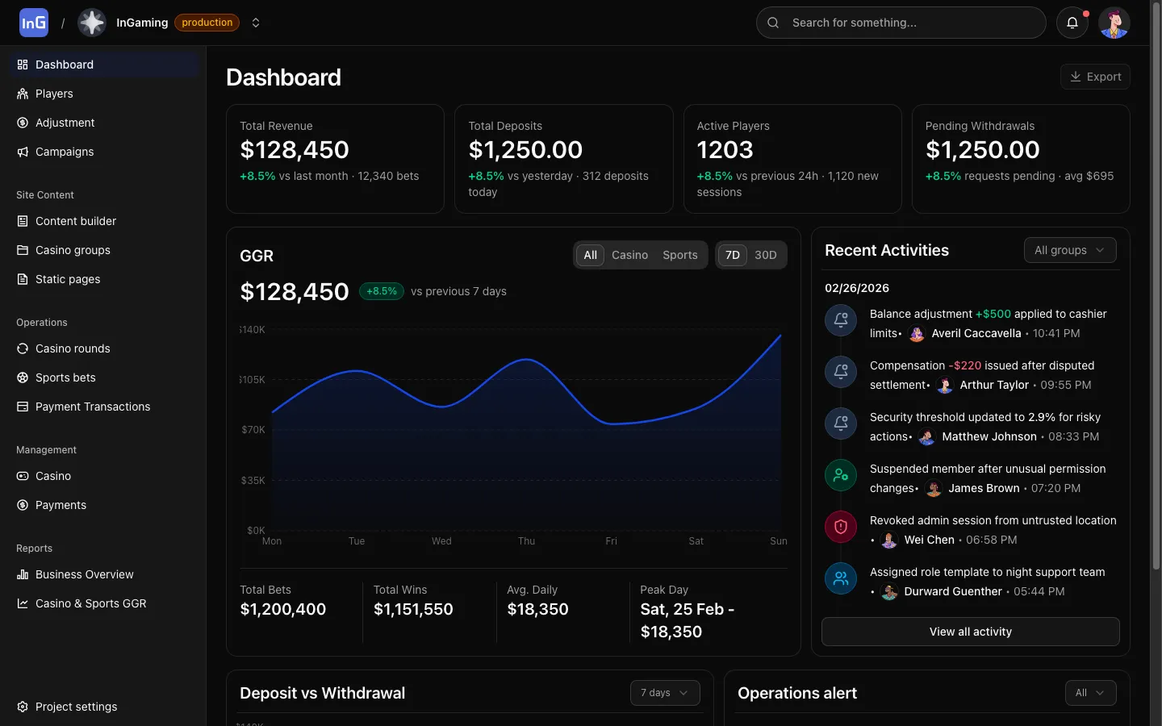This screenshot has height=726, width=1162.
Task: Open Payment Transactions
Action: [x=92, y=407]
